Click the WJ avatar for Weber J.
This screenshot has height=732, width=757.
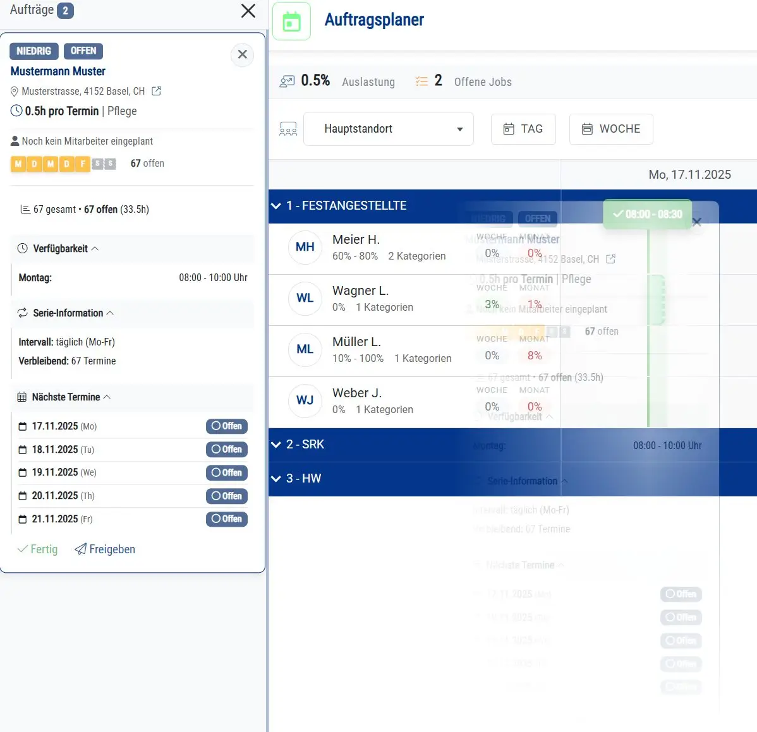coord(305,400)
